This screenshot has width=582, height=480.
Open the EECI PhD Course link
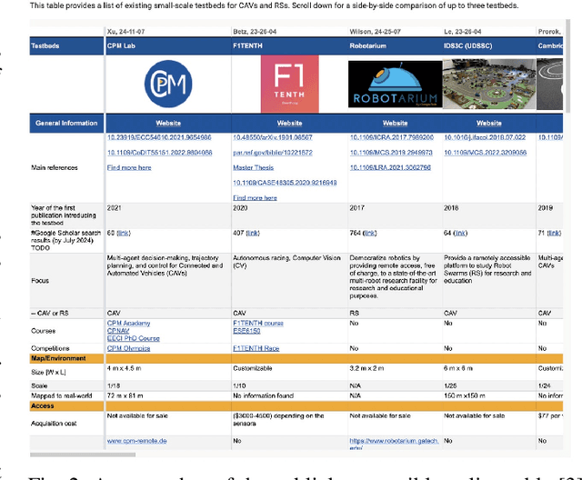[x=133, y=339]
